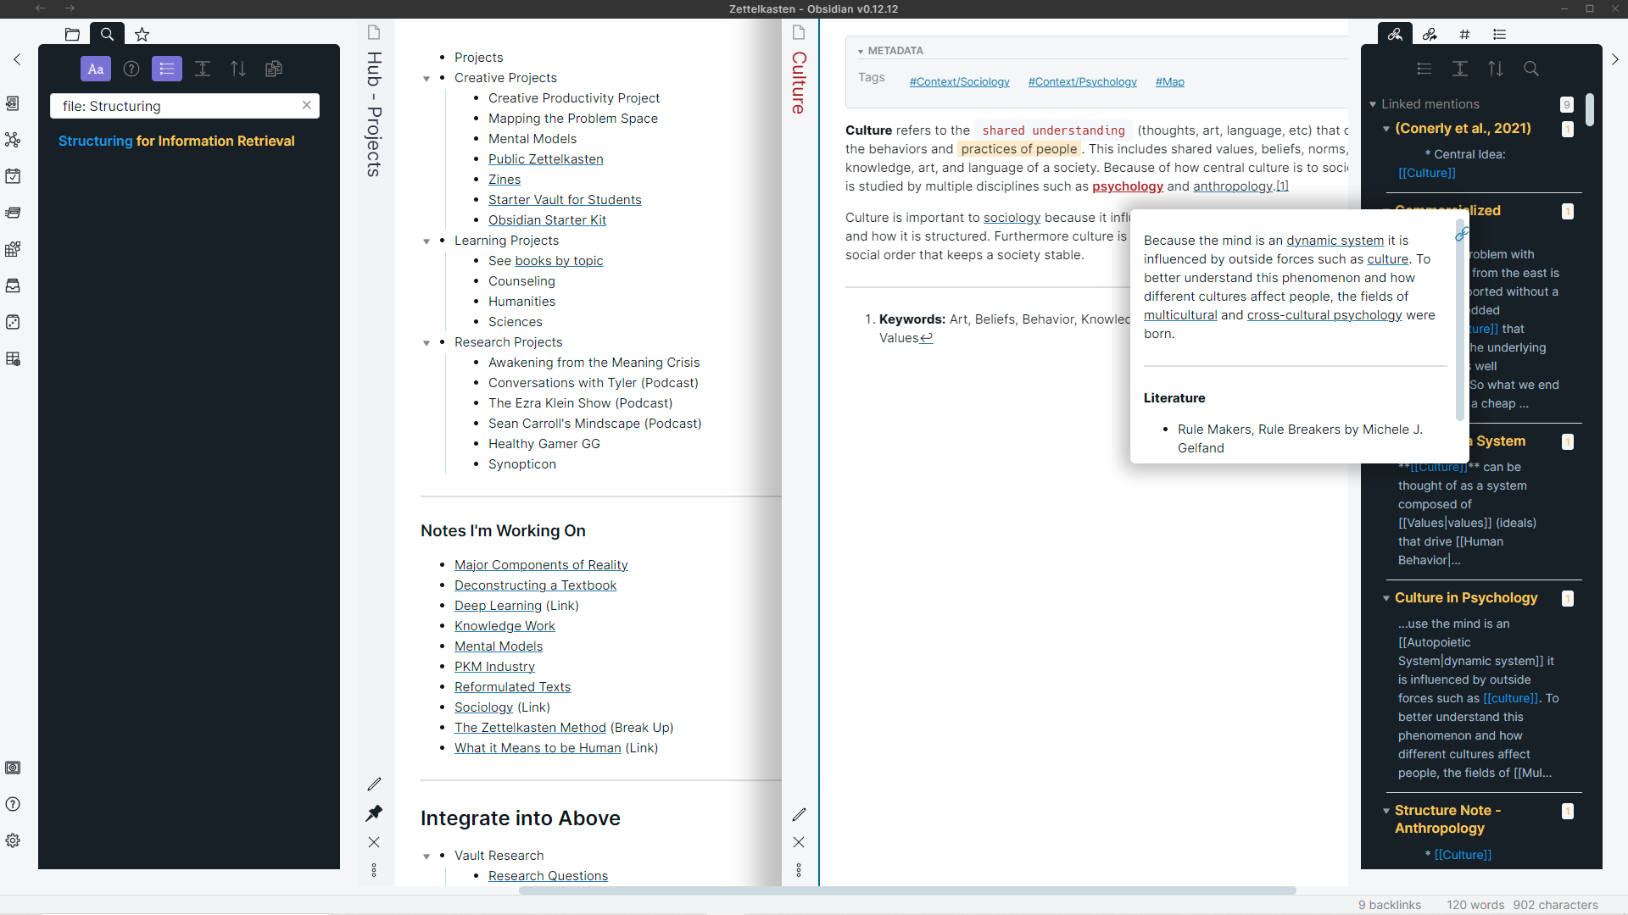Click the #Context/Sociology tag
Viewport: 1628px width, 915px height.
pos(959,82)
